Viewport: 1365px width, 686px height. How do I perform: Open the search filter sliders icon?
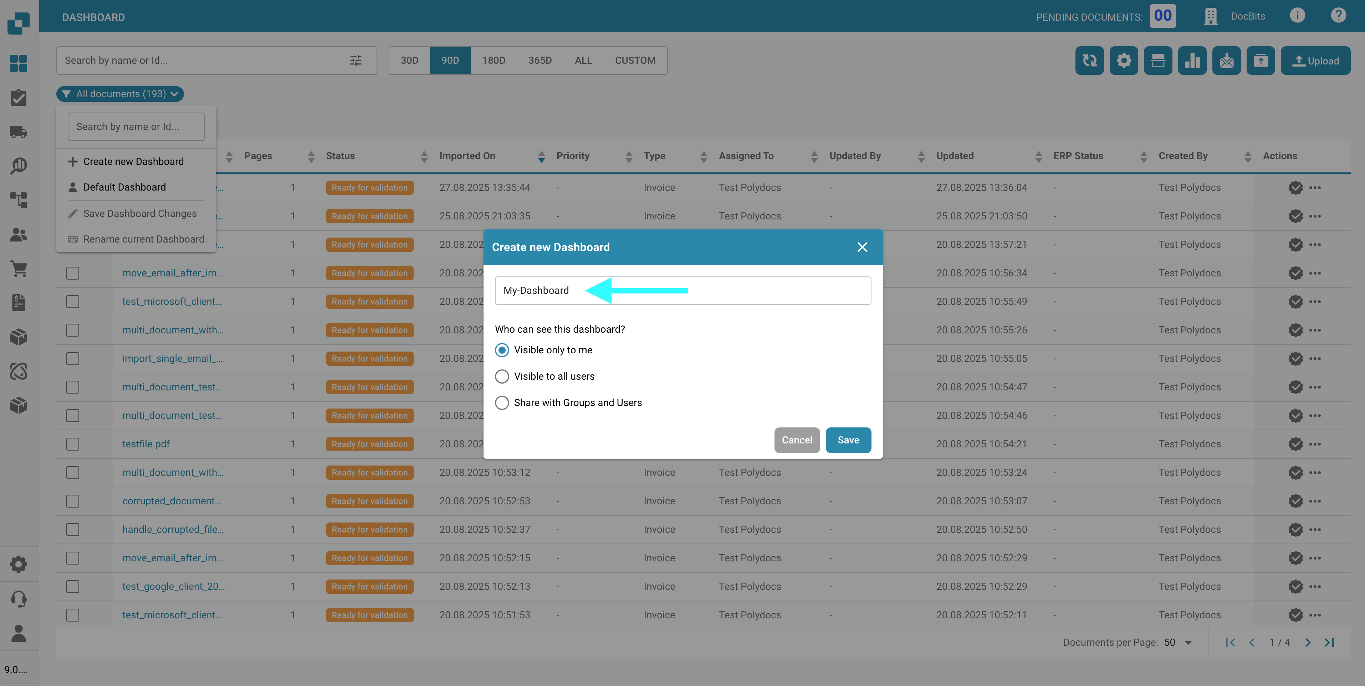click(x=356, y=60)
